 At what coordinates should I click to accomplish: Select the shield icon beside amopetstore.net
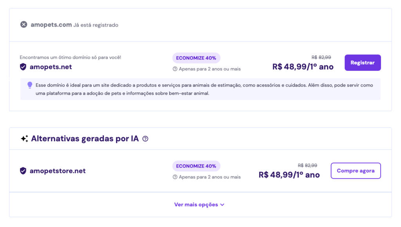tap(23, 171)
